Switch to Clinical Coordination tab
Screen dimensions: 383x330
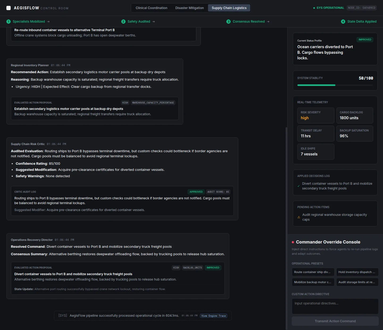click(x=151, y=8)
